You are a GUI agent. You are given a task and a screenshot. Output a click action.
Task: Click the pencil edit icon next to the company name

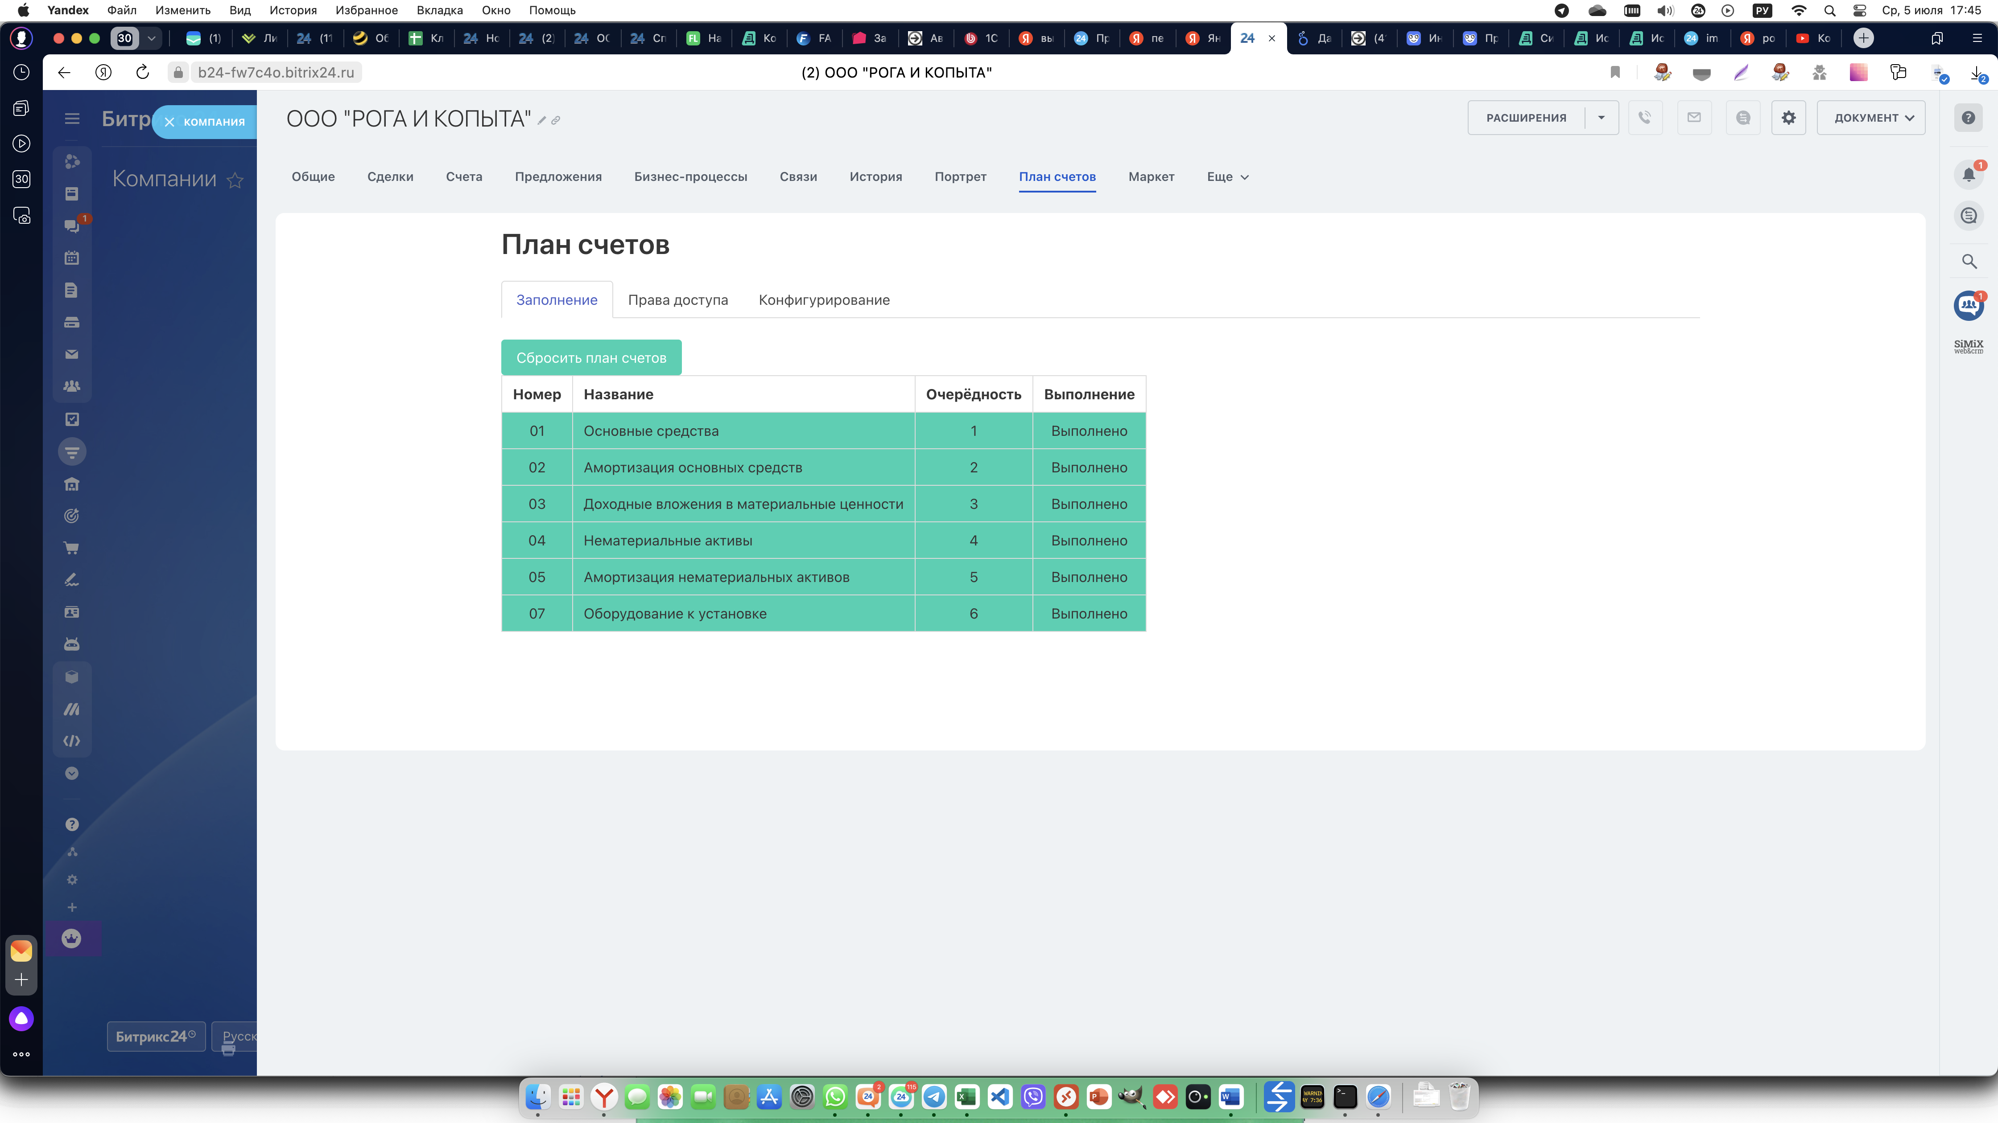[x=542, y=120]
